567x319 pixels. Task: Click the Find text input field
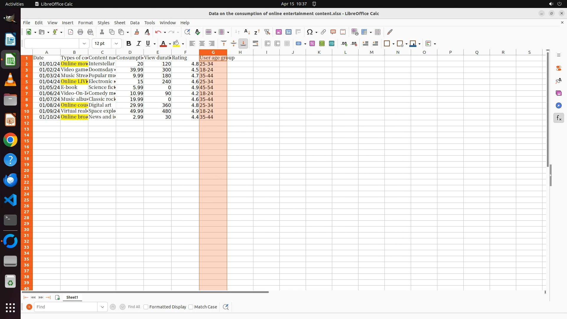[x=66, y=307]
